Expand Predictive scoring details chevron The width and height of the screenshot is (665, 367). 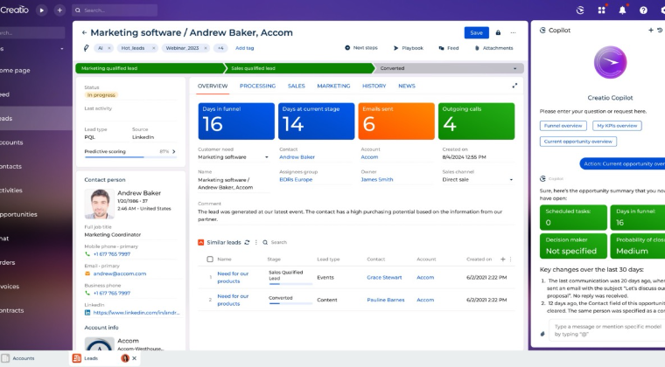(174, 151)
